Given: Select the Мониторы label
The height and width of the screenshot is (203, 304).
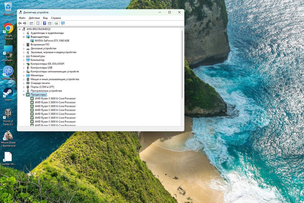Looking at the screenshot, I should click(37, 75).
